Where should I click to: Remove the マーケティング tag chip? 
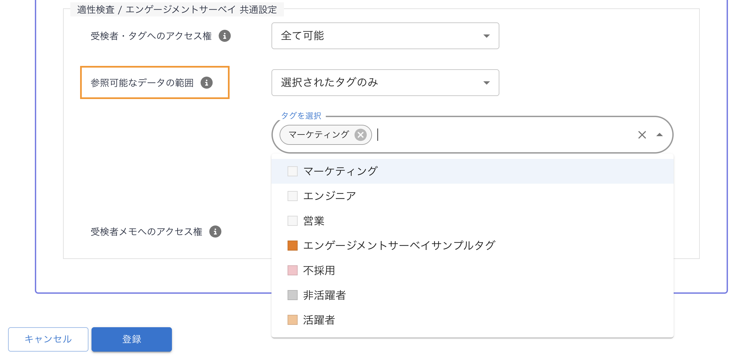pos(361,135)
